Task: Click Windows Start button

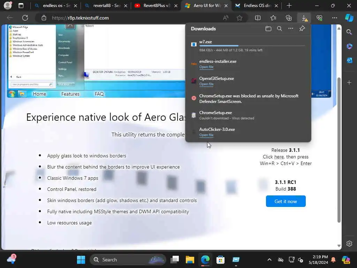Action: (x=81, y=260)
